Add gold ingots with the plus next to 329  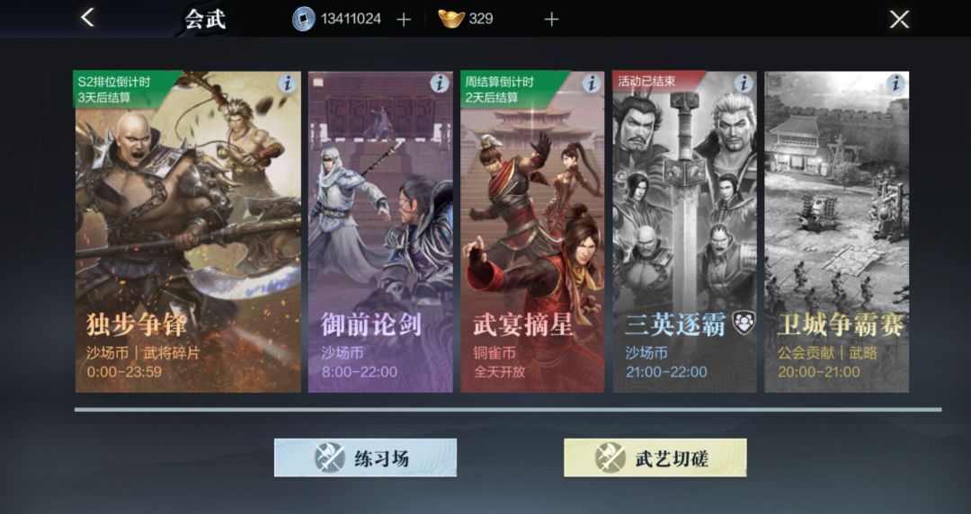551,20
